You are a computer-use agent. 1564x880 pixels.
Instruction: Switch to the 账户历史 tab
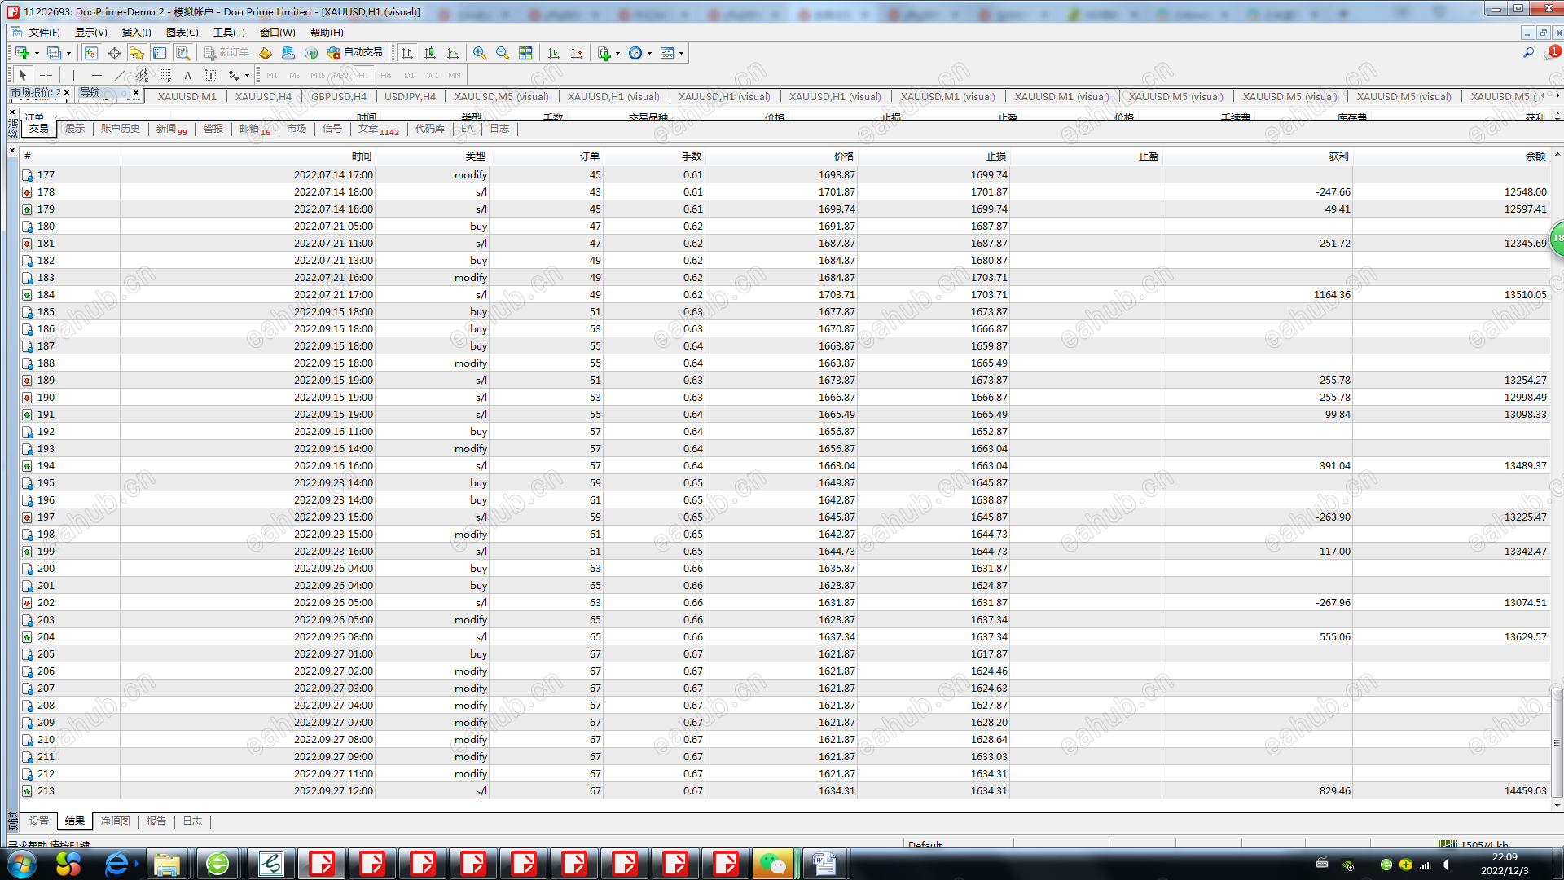(121, 129)
